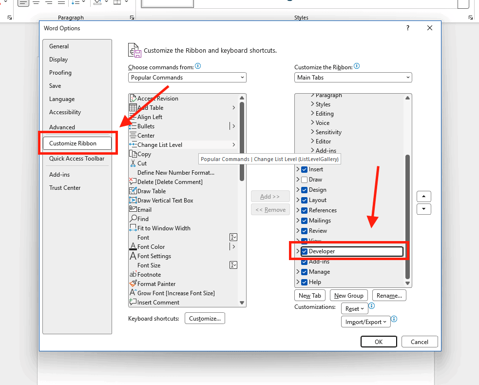Enable the Draw tab checkbox
Viewport: 479px width, 385px height.
click(304, 180)
